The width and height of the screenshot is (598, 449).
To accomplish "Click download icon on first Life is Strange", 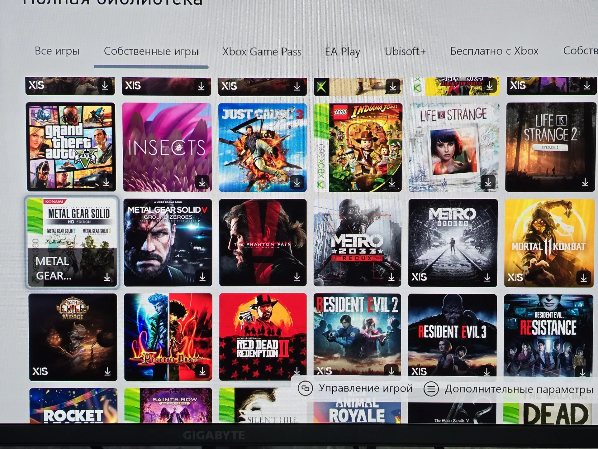I will pos(488,182).
